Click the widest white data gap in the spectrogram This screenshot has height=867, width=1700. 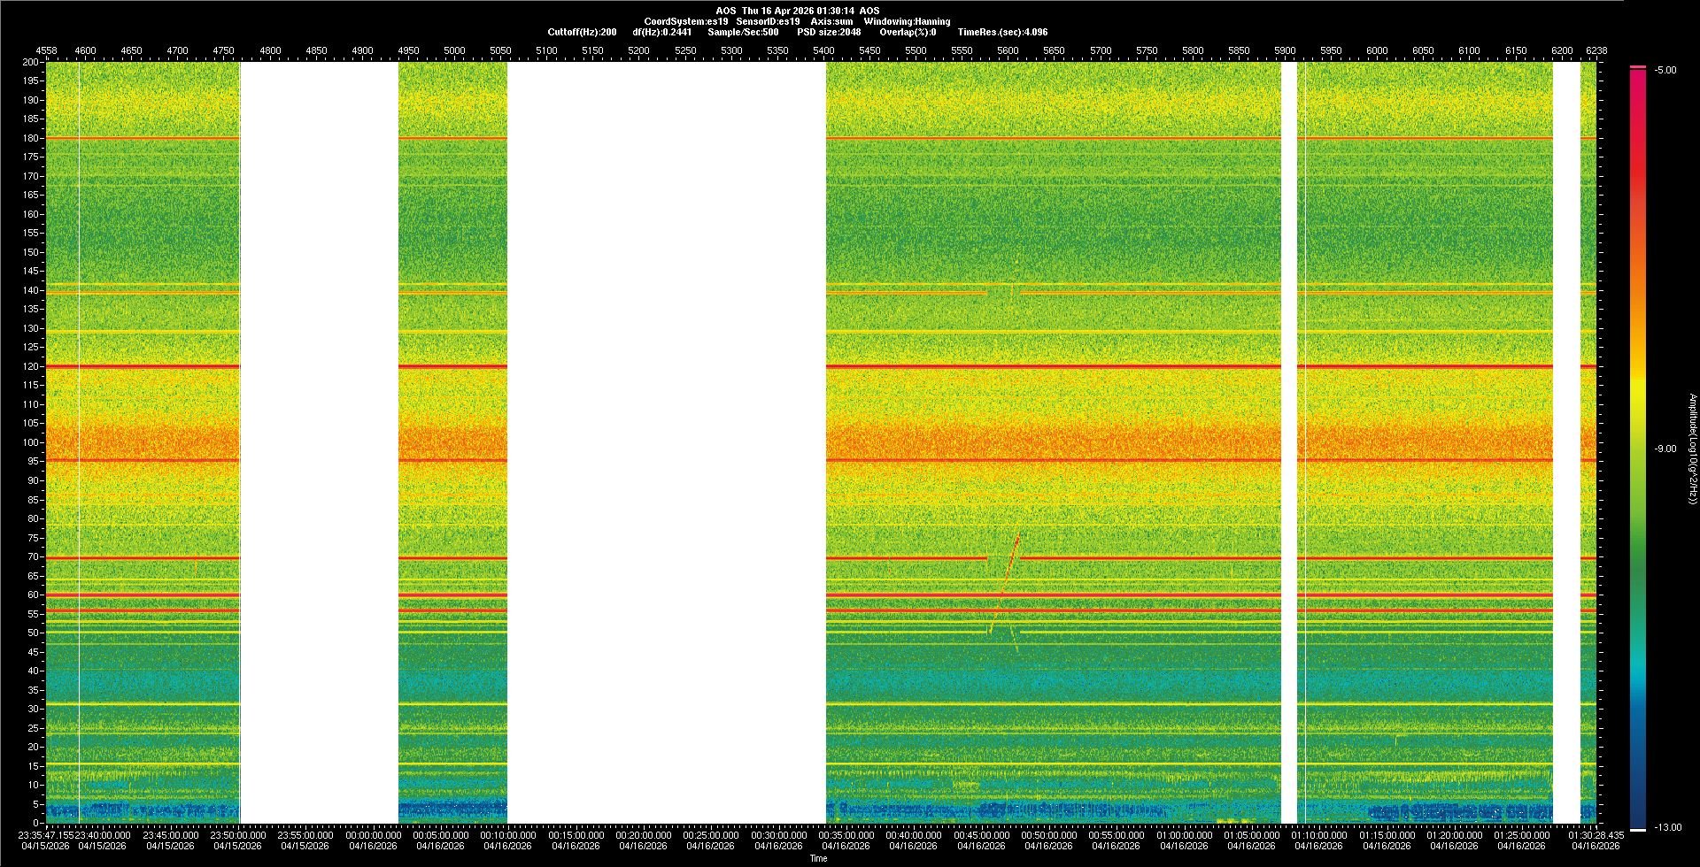666,442
